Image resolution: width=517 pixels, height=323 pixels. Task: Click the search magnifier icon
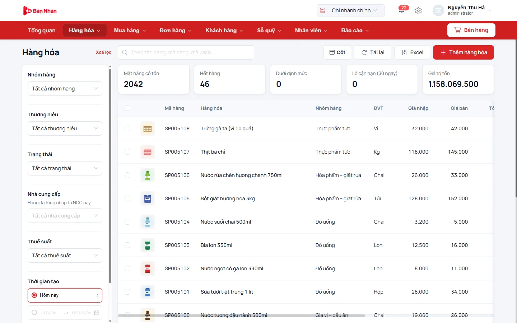tap(125, 52)
